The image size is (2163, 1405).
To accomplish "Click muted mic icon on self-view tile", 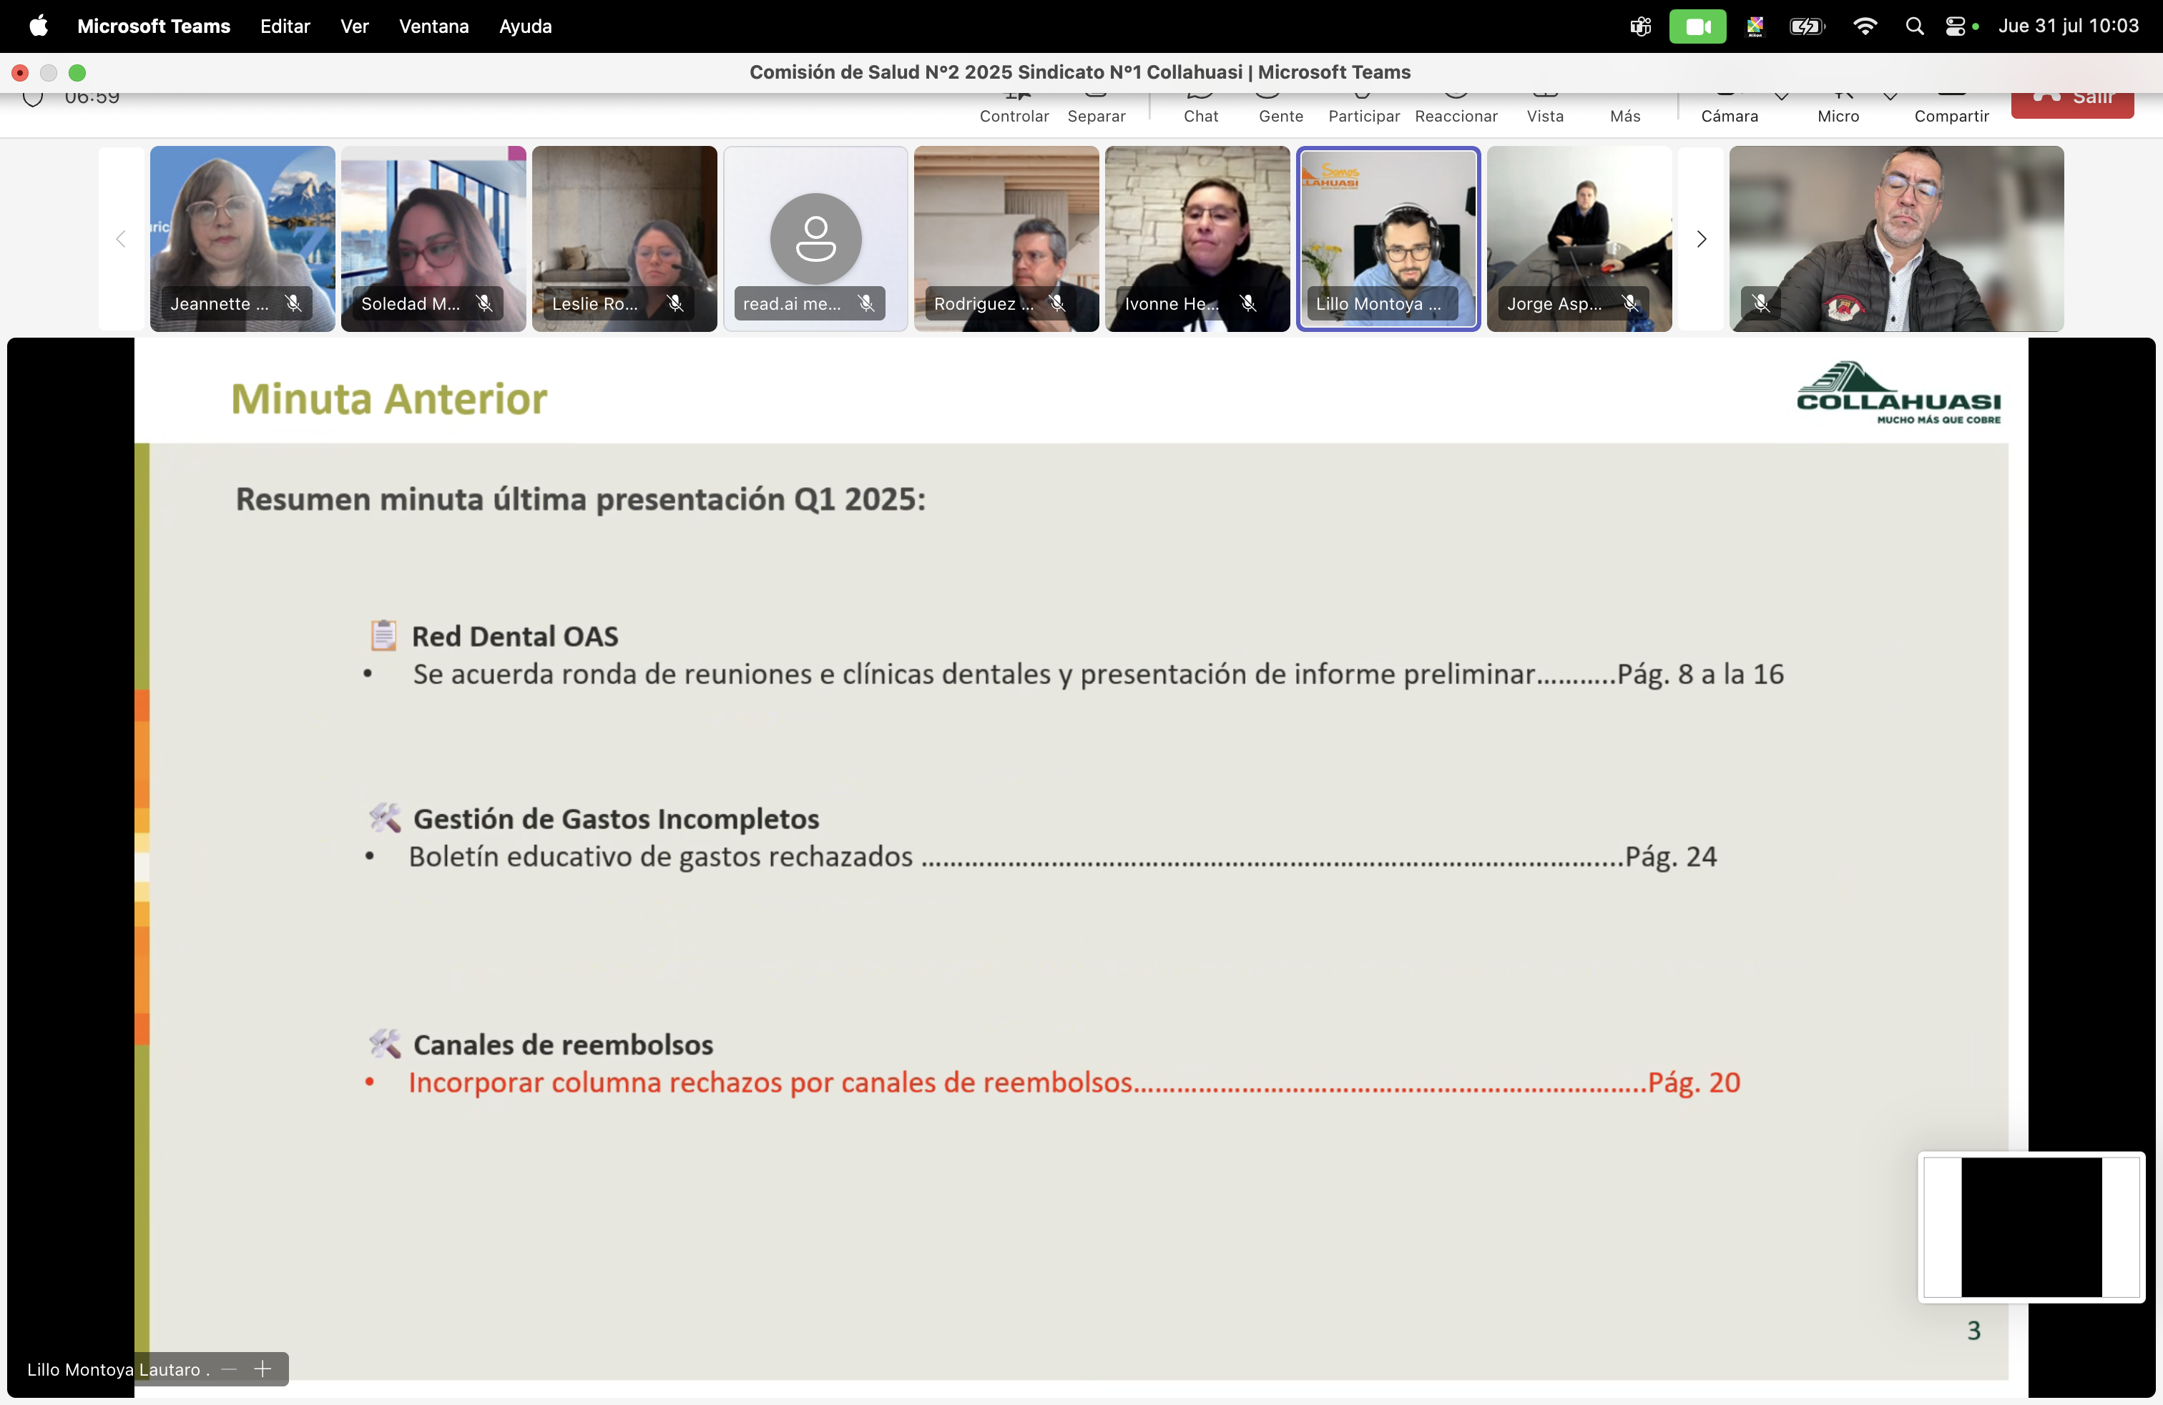I will click(x=1760, y=303).
